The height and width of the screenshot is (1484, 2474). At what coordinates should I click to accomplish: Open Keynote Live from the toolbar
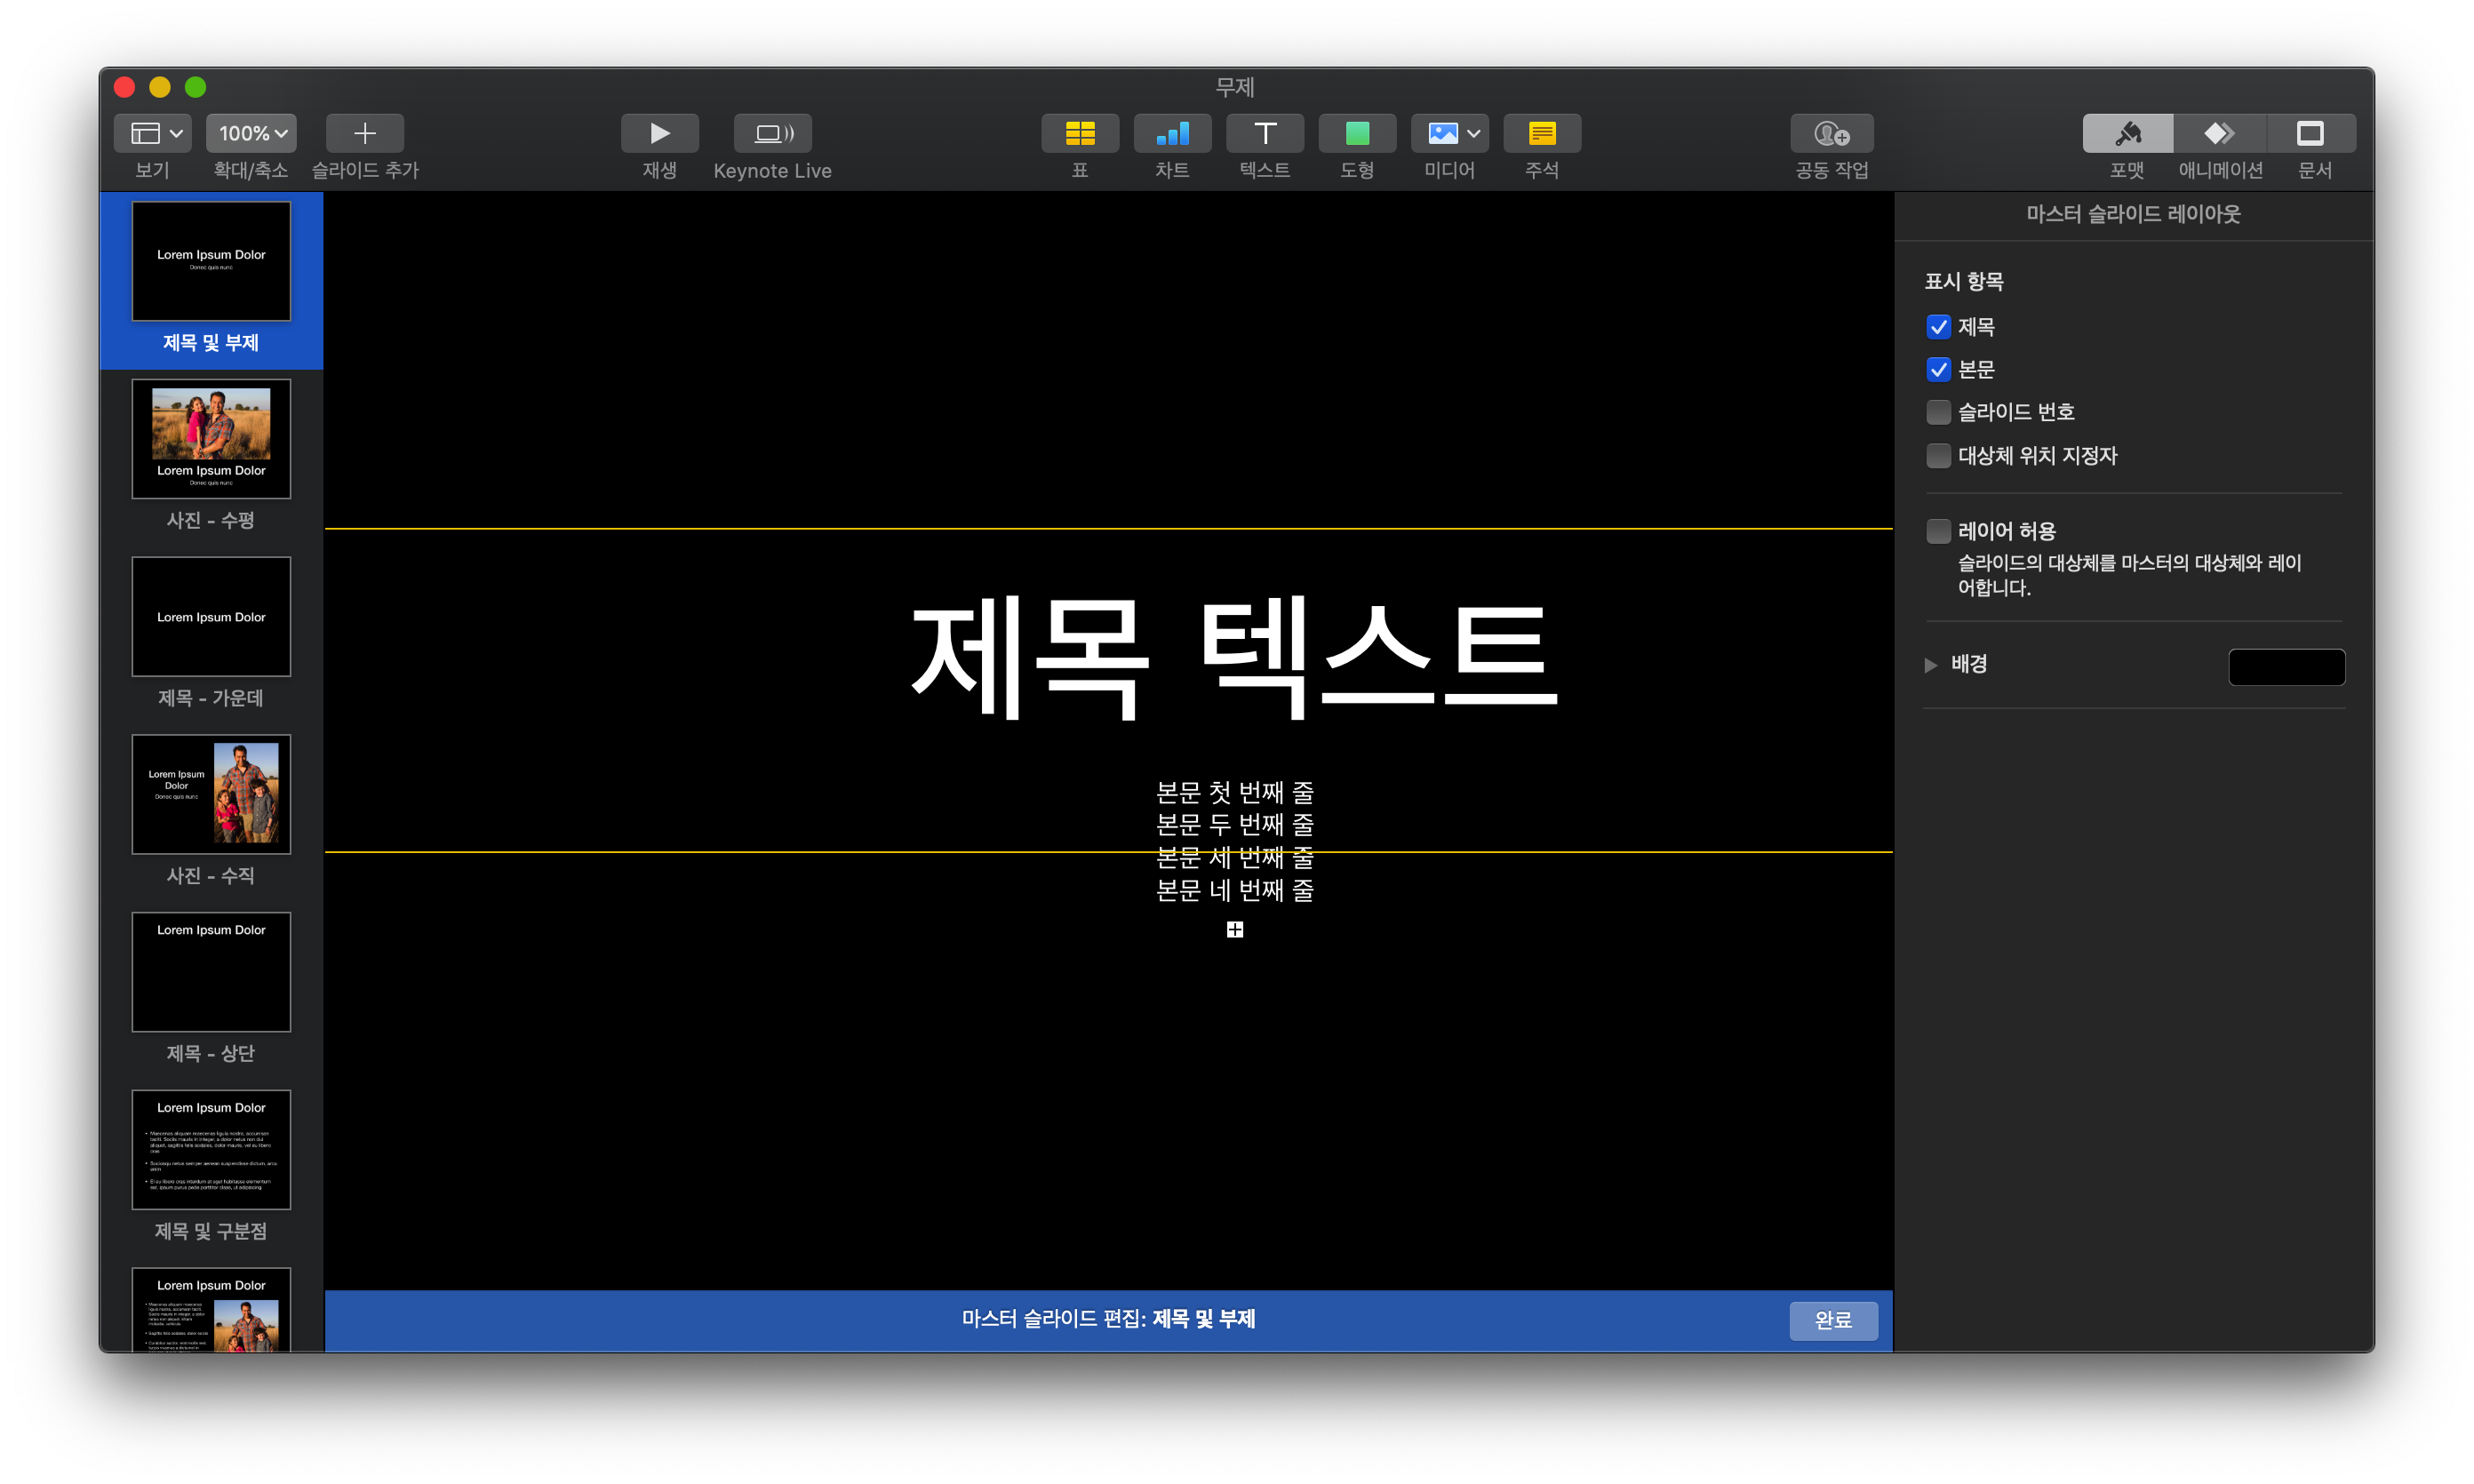[x=772, y=133]
